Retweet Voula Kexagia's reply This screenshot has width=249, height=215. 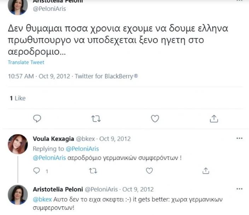click(93, 171)
